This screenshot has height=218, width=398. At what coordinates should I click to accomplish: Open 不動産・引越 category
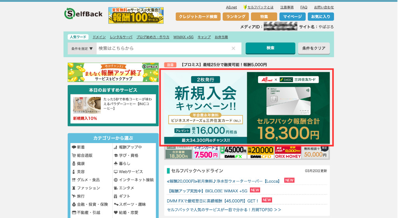(x=86, y=213)
